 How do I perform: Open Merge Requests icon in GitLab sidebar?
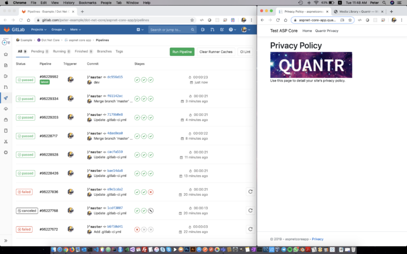6,87
